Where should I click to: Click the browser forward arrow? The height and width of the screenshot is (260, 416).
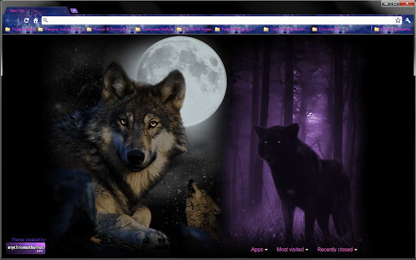click(17, 20)
